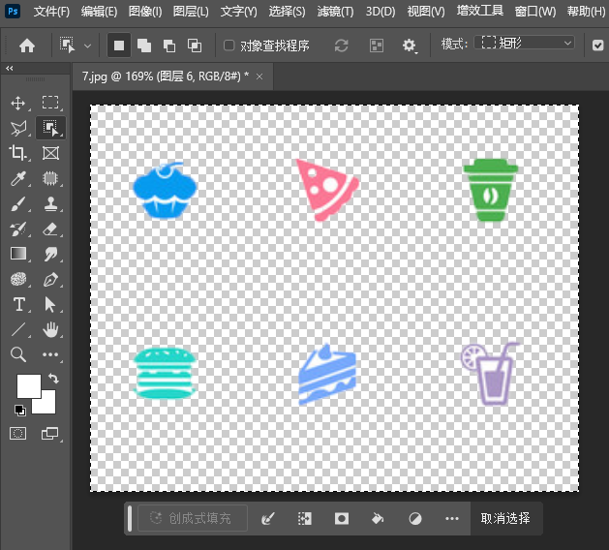Select the Horizontal Type tool

[x=17, y=305]
